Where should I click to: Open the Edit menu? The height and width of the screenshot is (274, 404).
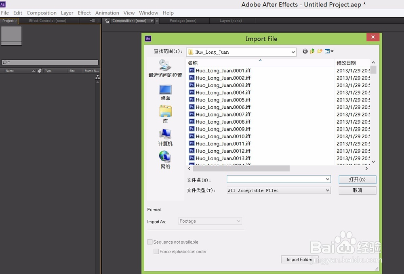point(18,13)
